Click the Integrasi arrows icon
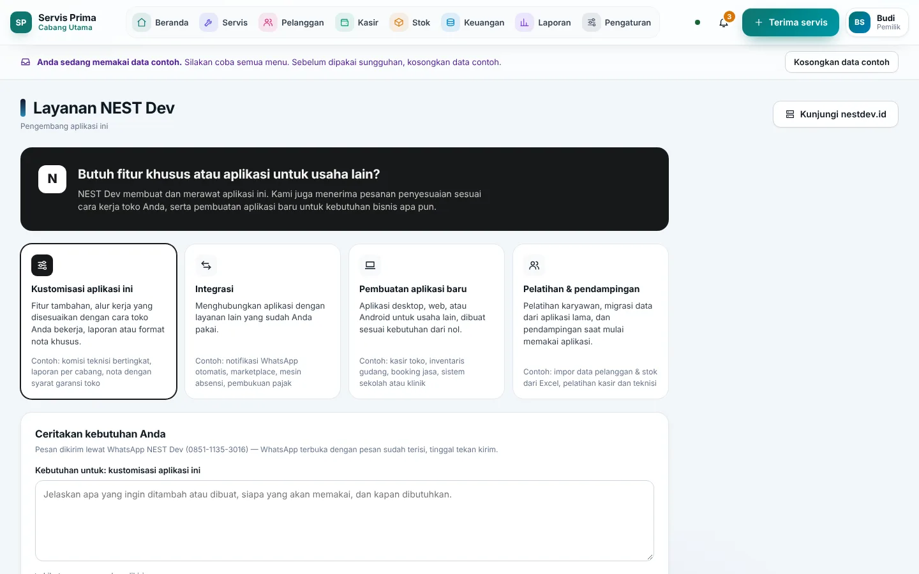919x574 pixels. (x=206, y=265)
